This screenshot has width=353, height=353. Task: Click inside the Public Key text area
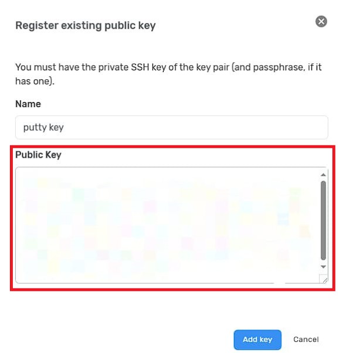168,225
